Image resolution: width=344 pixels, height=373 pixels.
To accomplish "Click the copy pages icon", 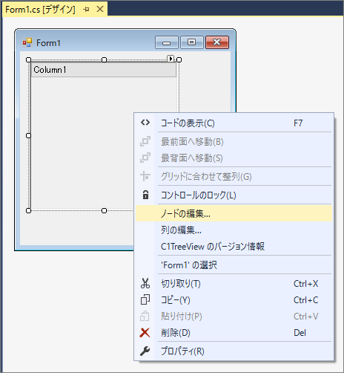I will coord(145,299).
